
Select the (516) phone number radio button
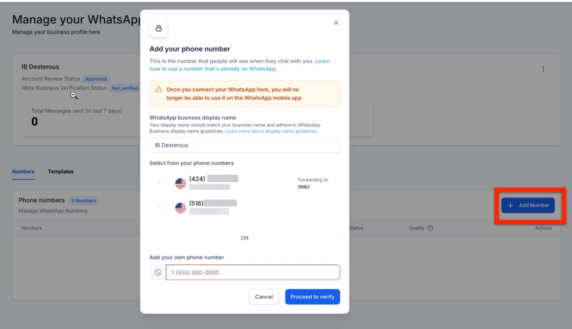[x=163, y=207]
